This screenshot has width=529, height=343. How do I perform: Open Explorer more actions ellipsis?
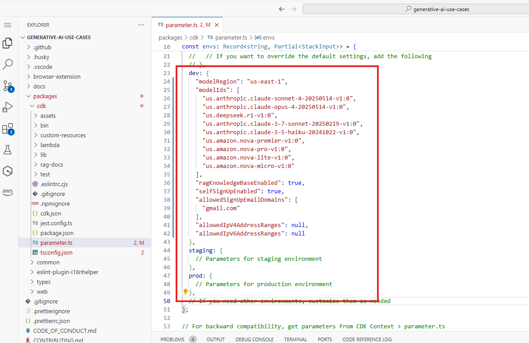coord(141,25)
